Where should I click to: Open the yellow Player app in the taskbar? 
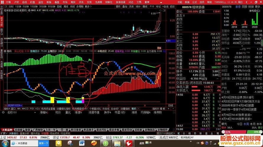59,143
